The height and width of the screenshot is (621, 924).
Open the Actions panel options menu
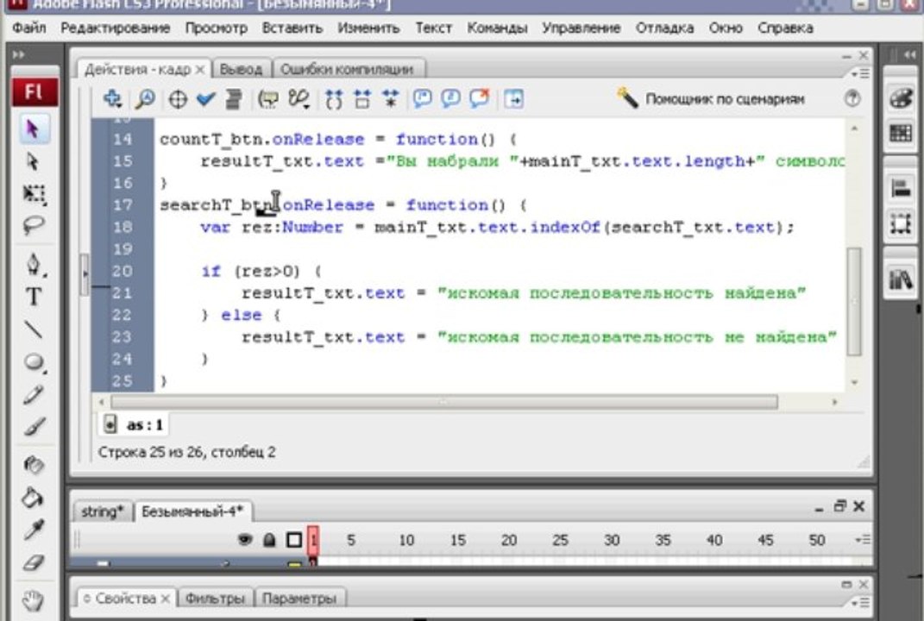click(859, 73)
